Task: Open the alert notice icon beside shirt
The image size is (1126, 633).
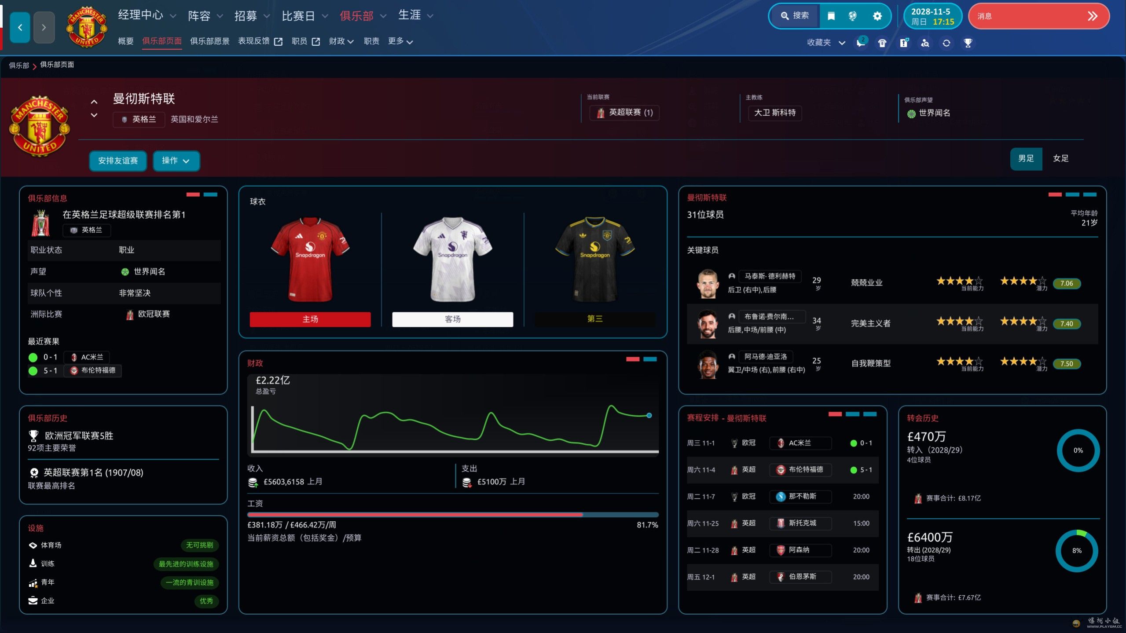Action: (x=904, y=43)
